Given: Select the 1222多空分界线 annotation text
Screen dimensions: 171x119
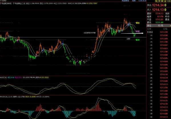Looking at the screenshot, I should [90, 33].
